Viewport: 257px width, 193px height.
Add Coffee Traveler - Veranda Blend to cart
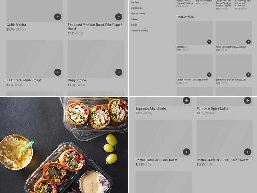209,75
